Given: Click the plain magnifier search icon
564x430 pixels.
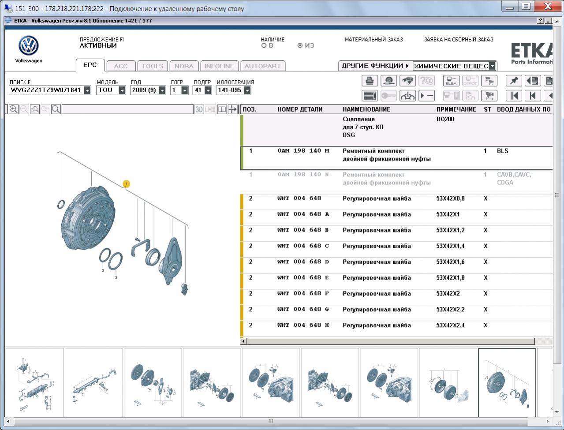Looking at the screenshot, I should tap(56, 109).
